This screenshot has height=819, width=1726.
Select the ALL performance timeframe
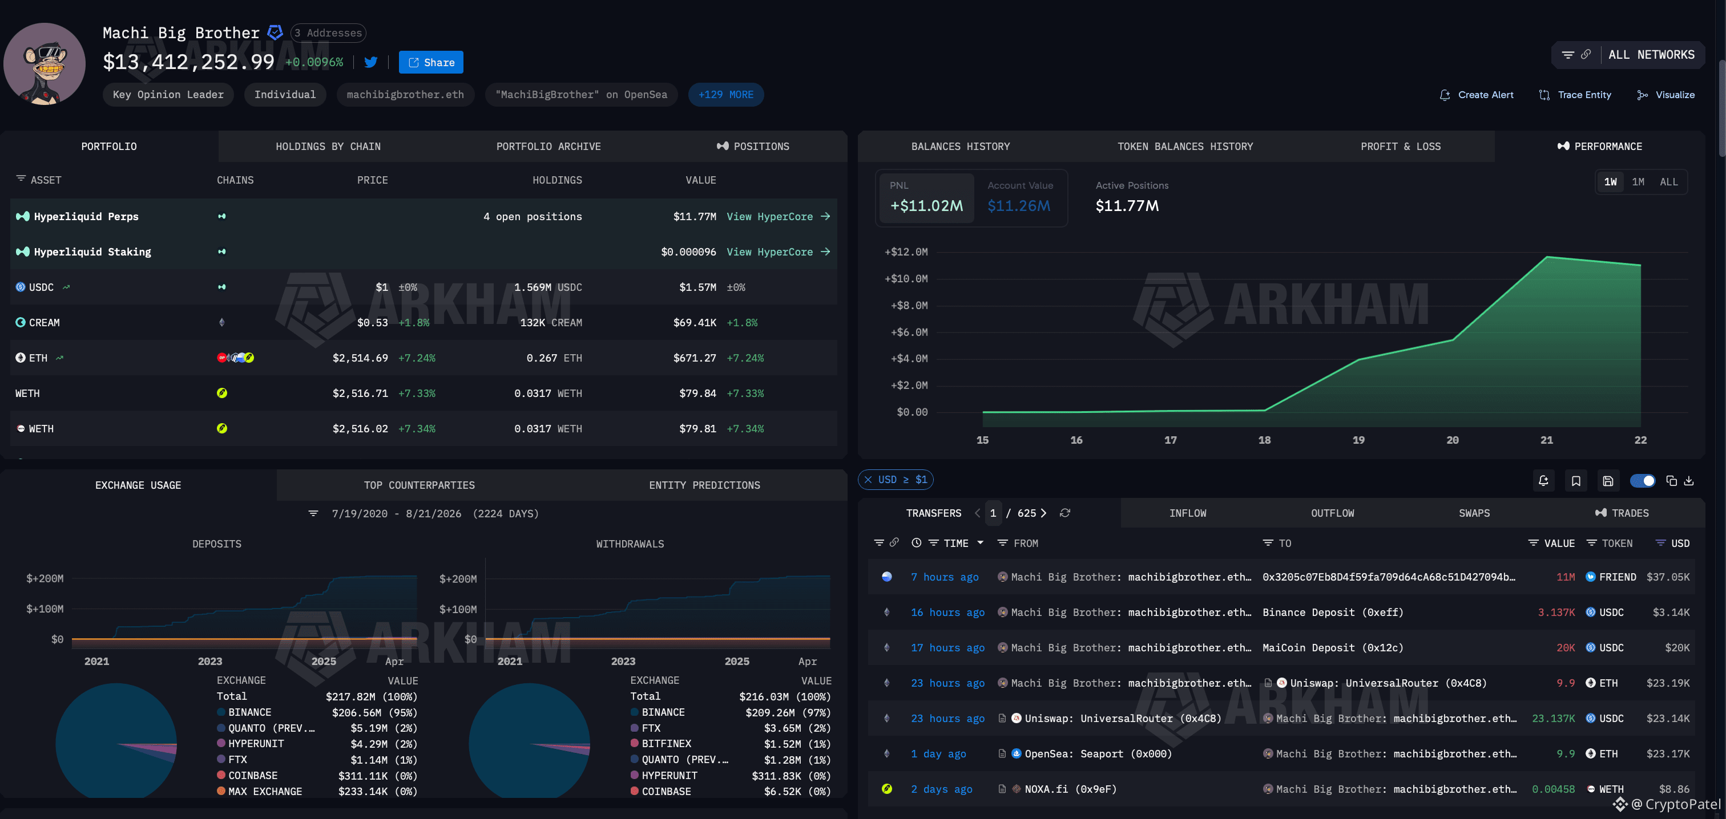(x=1668, y=182)
